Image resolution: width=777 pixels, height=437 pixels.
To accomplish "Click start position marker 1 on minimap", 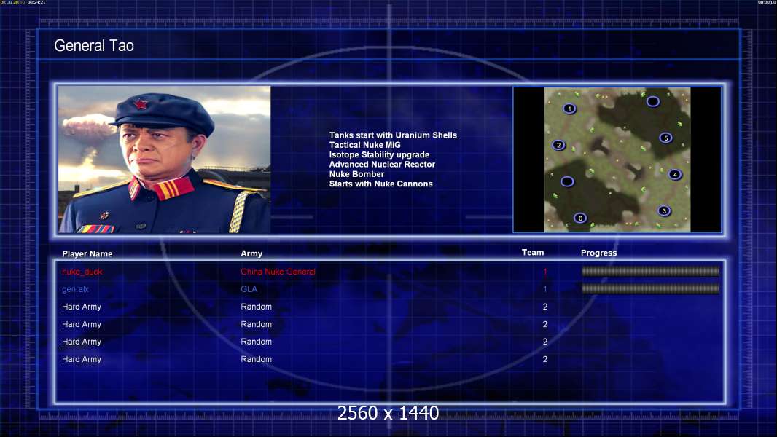I will (x=569, y=109).
